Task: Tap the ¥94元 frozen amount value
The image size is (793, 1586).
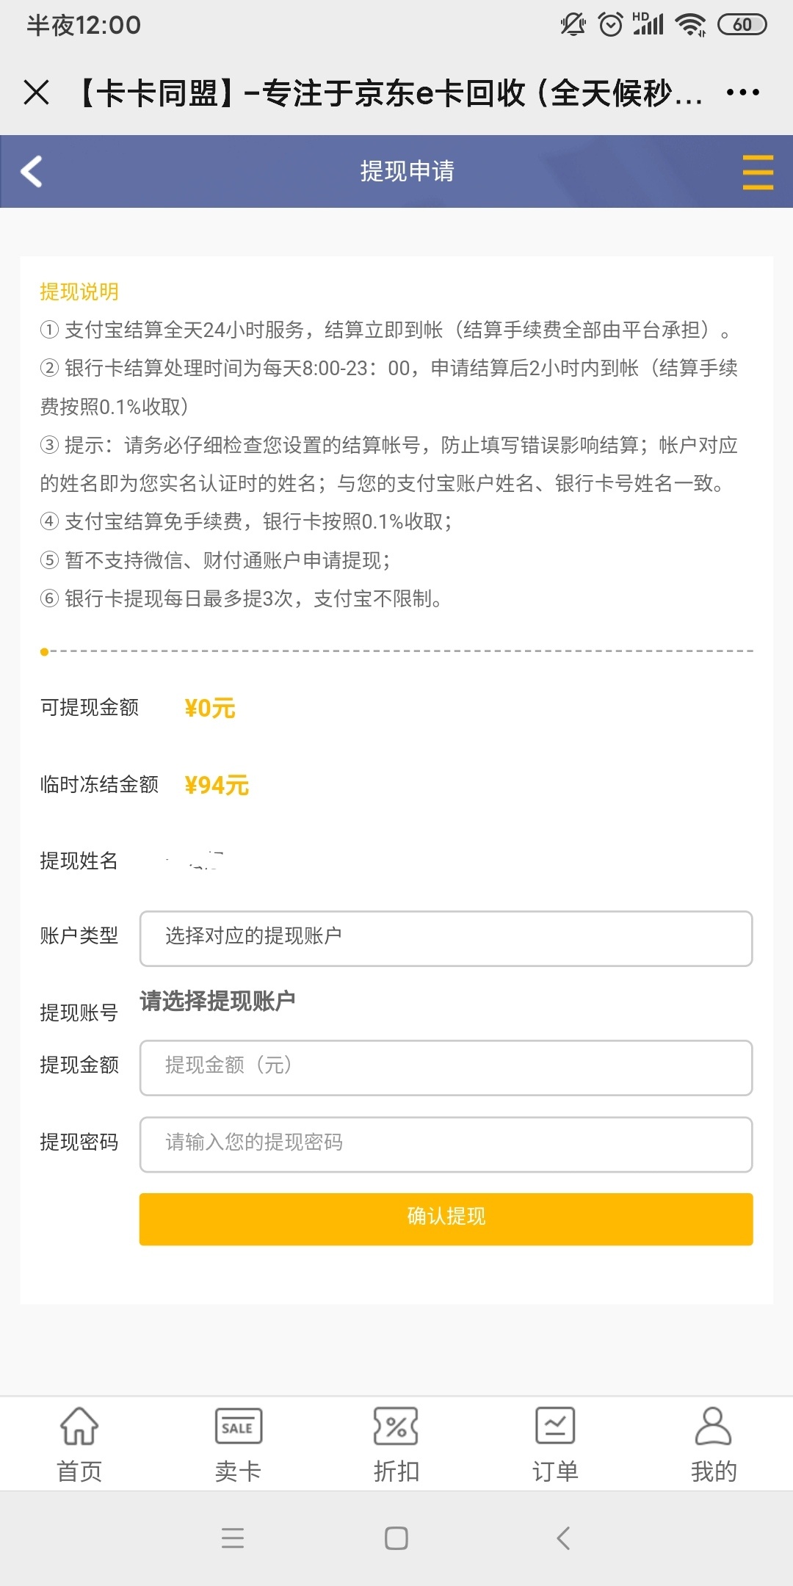Action: pos(217,785)
